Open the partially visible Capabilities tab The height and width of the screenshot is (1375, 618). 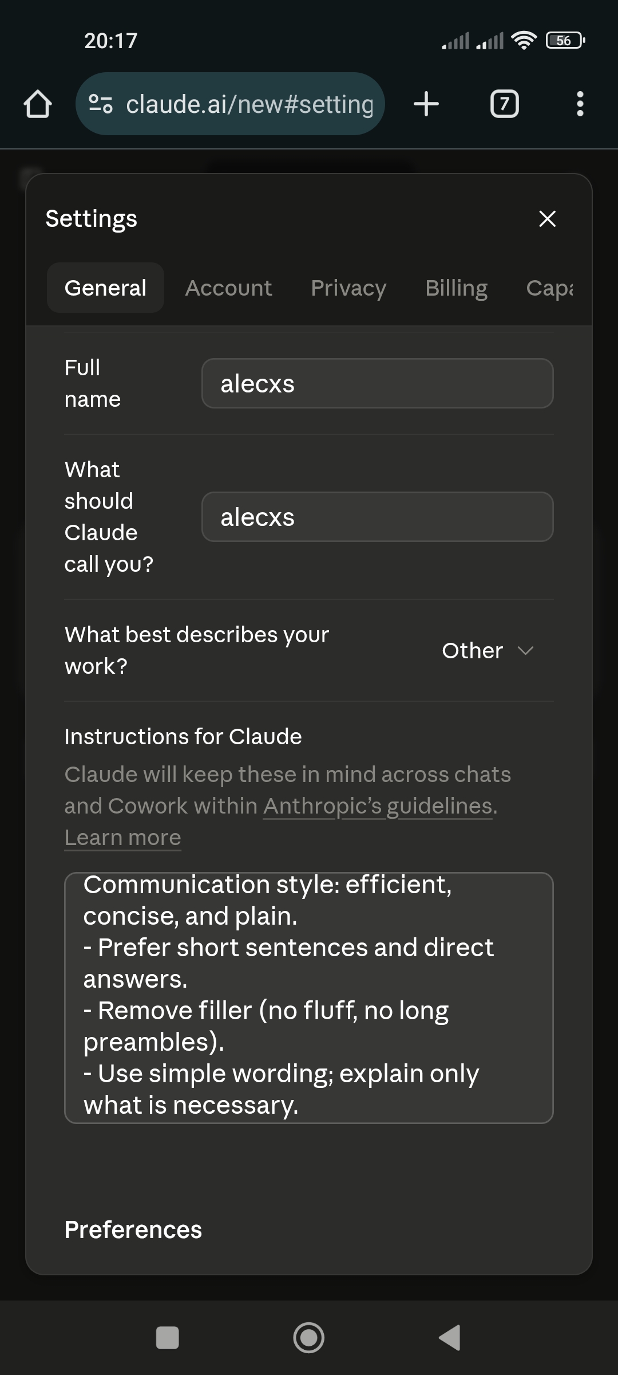point(549,288)
